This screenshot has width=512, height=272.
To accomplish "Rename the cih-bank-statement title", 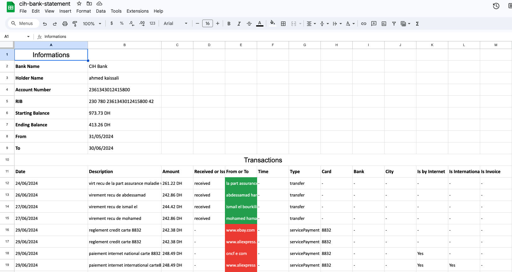I will click(x=45, y=4).
